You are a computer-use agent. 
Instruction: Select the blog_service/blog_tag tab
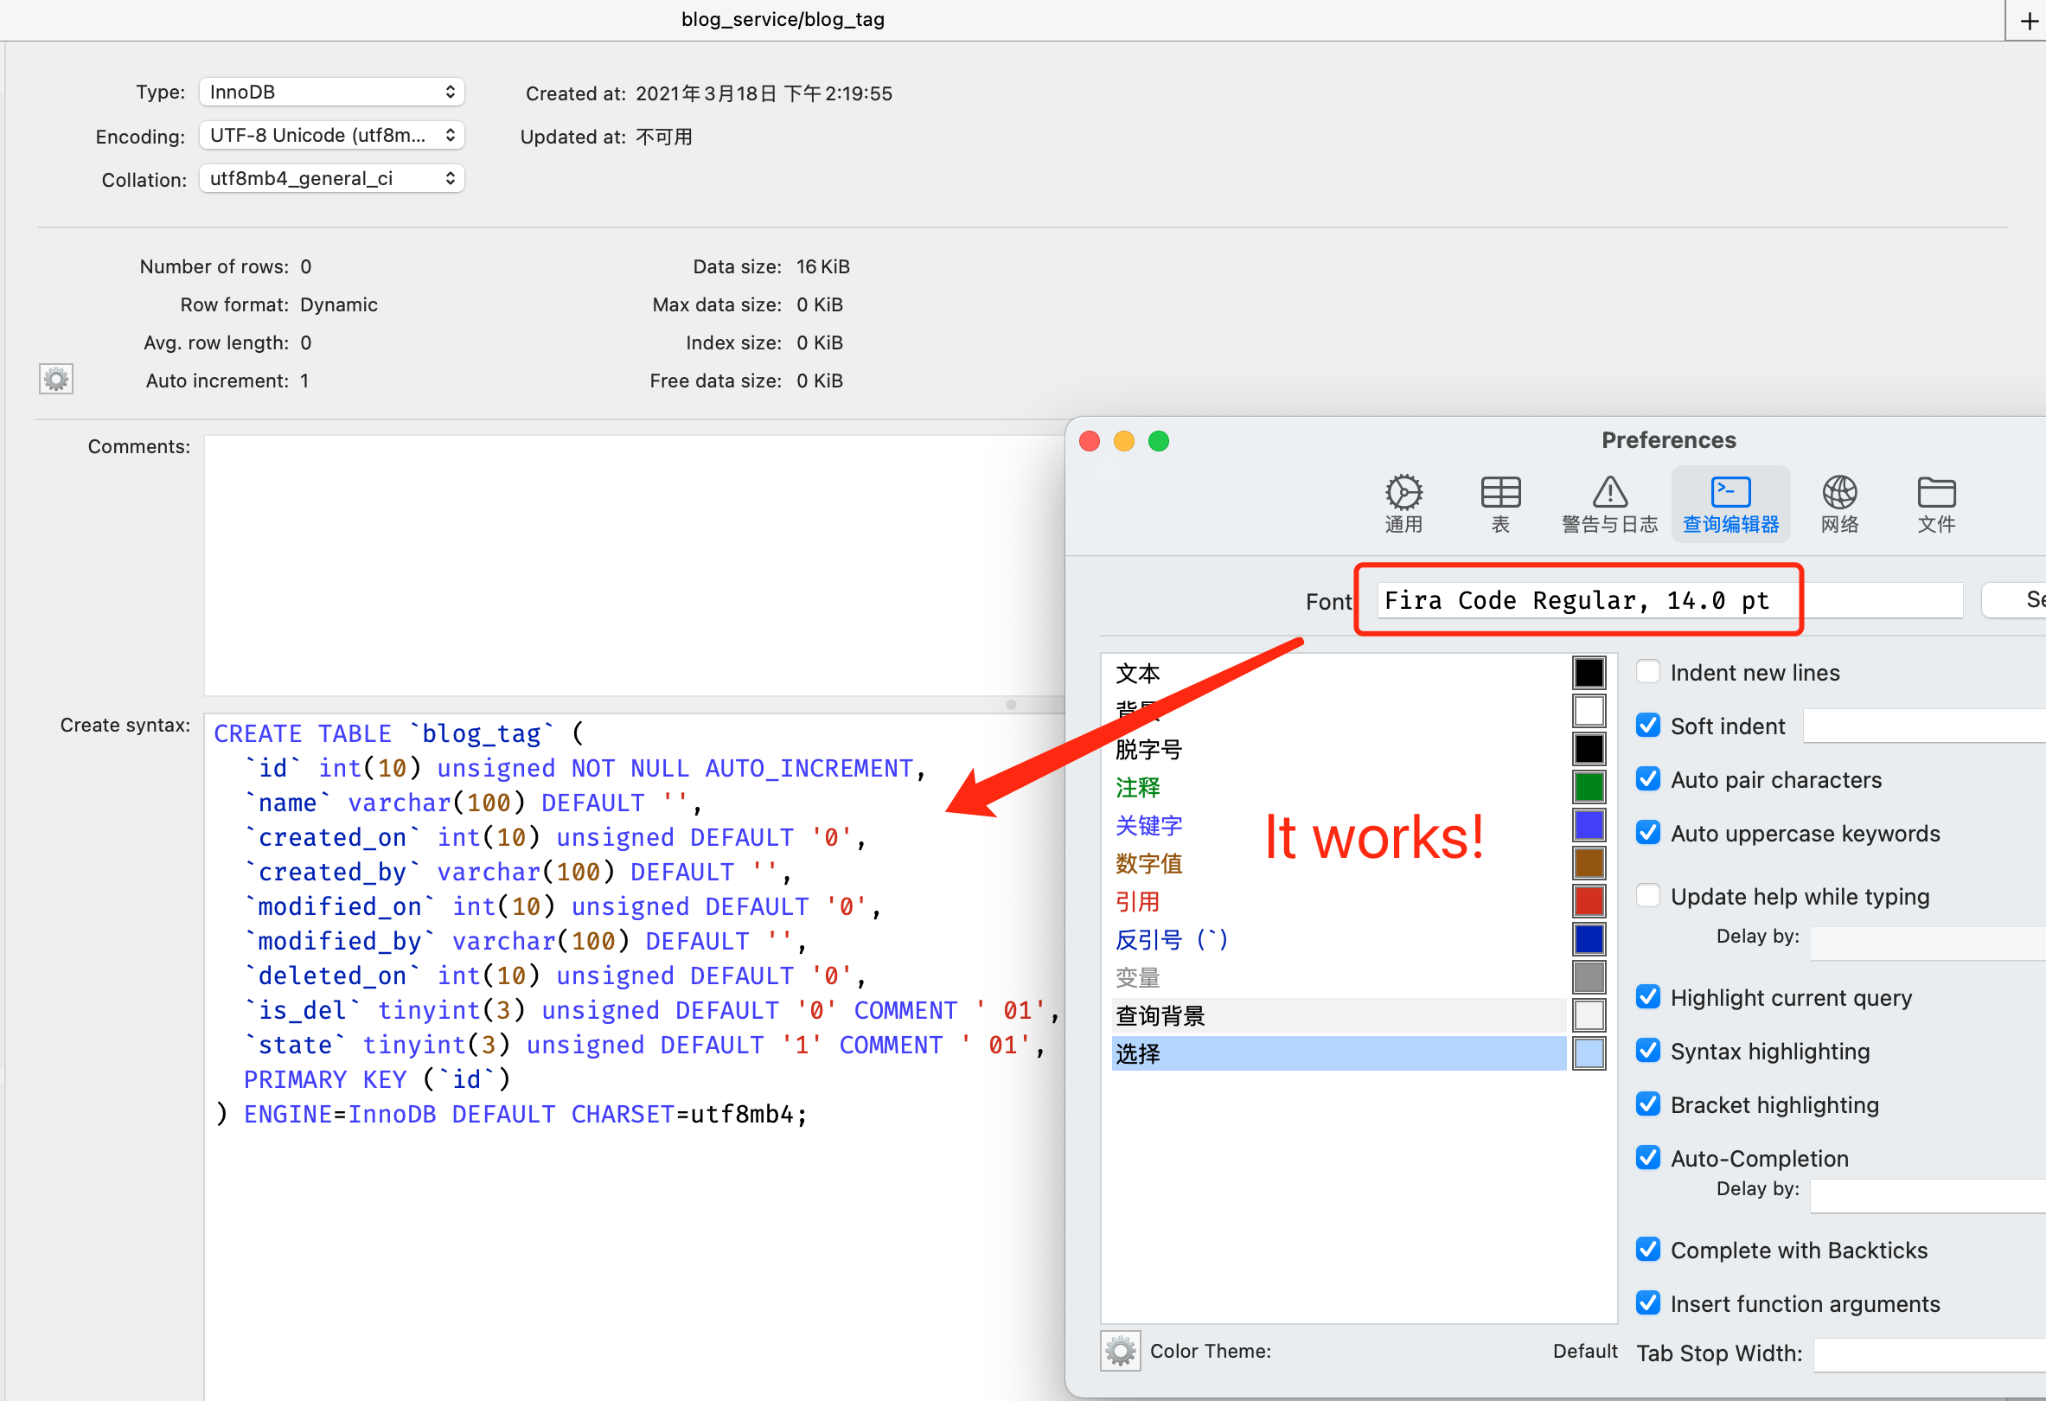(x=782, y=19)
